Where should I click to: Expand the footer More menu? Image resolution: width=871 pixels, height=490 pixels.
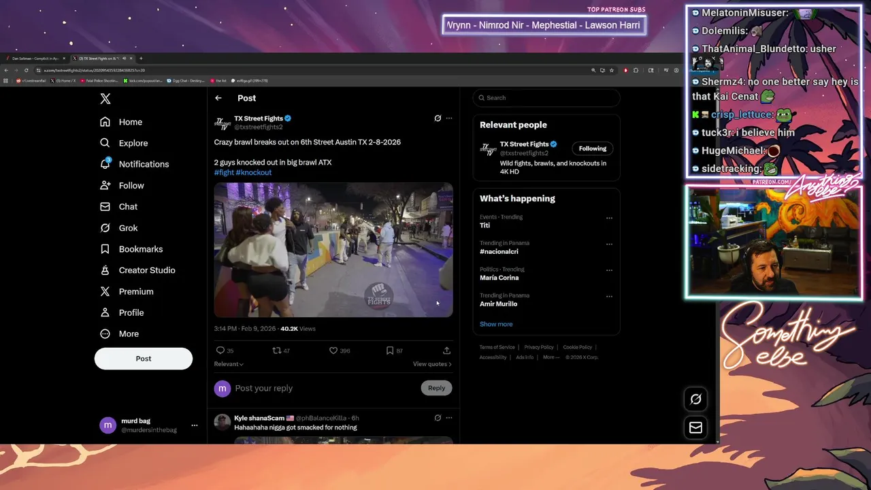(x=550, y=357)
